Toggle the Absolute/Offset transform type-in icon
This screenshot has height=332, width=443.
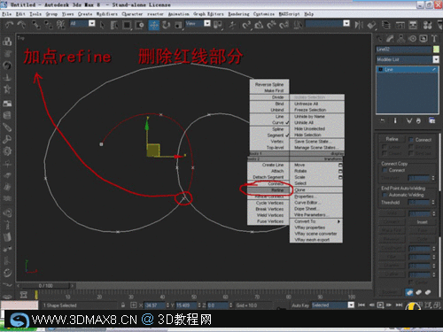(x=133, y=305)
